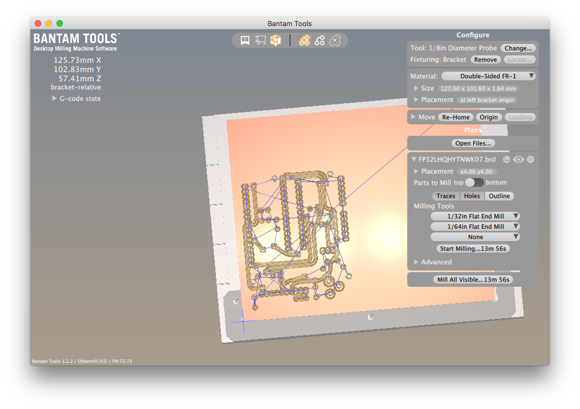Click Start Milling...13m 56s
This screenshot has height=409, width=580.
[x=473, y=249]
